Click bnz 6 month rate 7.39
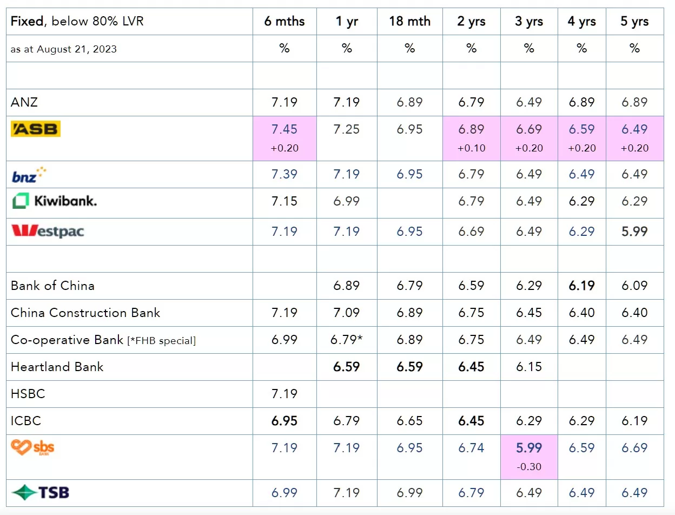Screen dimensions: 675x515 point(284,174)
